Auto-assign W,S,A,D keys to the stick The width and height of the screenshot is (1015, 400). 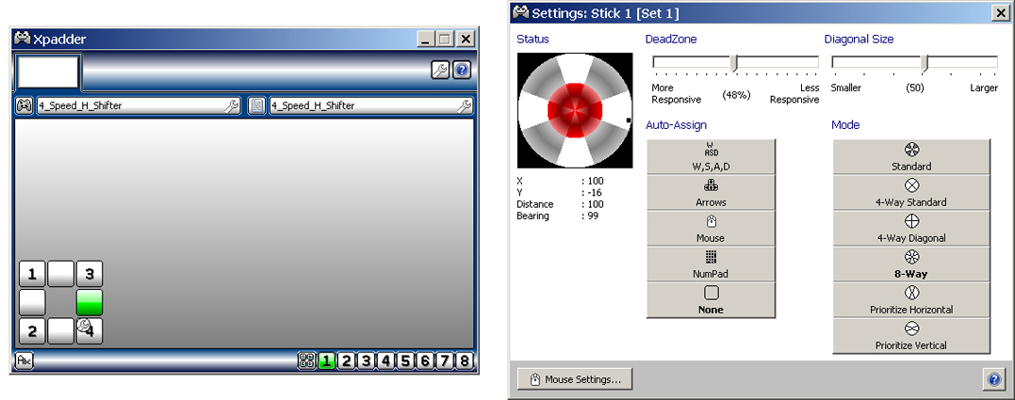(x=711, y=155)
